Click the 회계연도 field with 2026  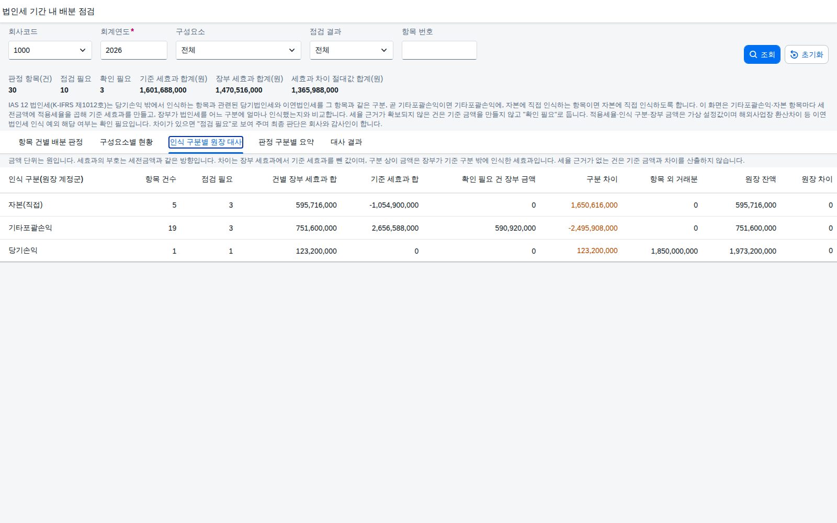(134, 50)
